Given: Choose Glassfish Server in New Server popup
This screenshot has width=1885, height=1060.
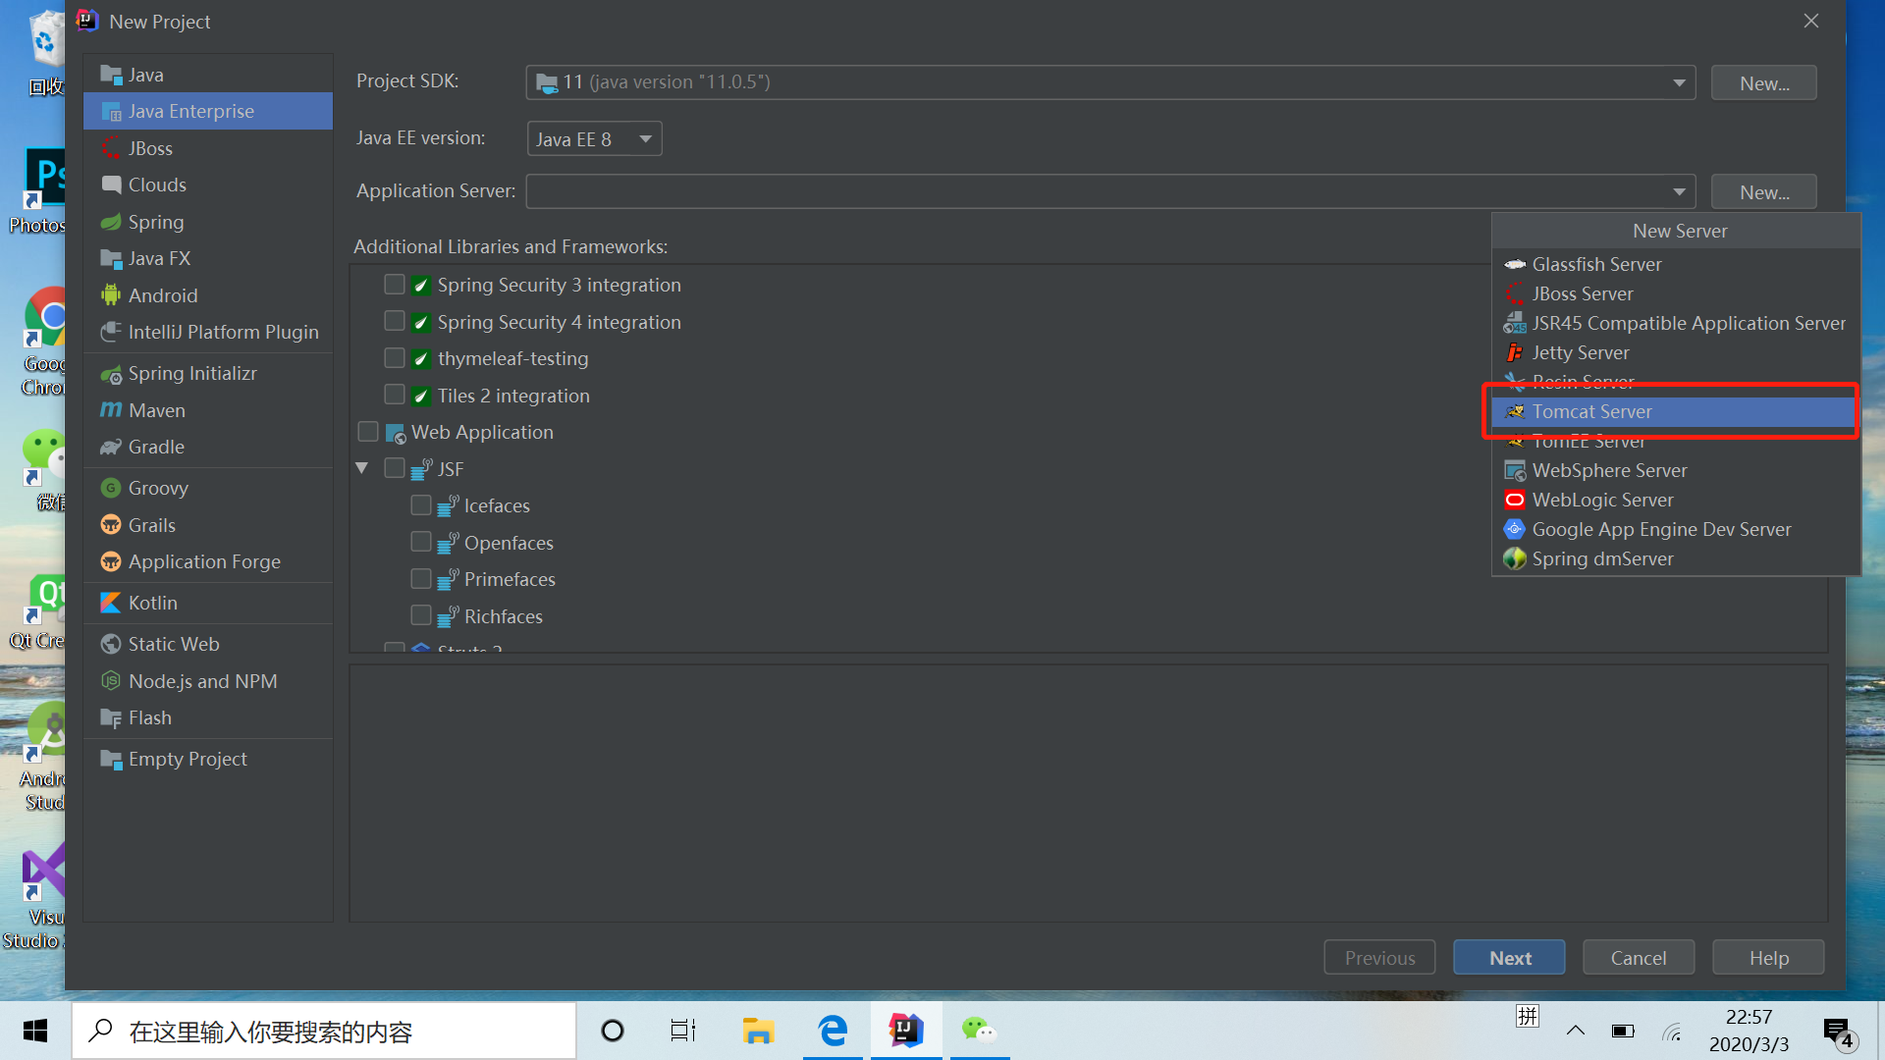Looking at the screenshot, I should pyautogui.click(x=1596, y=264).
